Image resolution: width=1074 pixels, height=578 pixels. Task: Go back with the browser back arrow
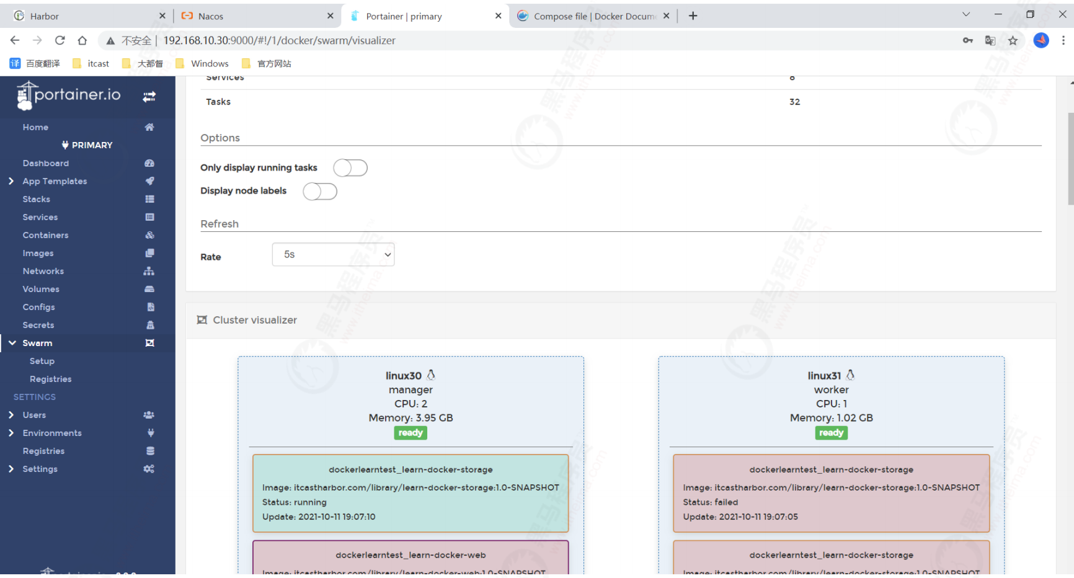[x=15, y=40]
